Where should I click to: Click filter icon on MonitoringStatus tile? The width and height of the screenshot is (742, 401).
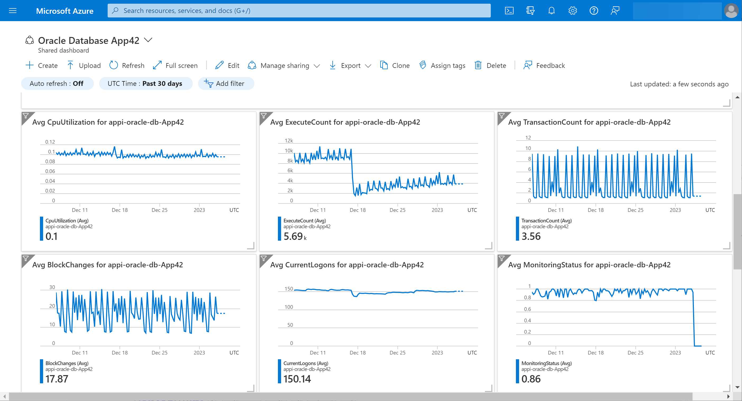pos(501,258)
